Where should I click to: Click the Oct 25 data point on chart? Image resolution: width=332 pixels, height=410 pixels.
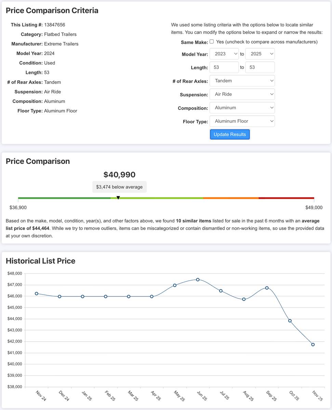coord(290,320)
